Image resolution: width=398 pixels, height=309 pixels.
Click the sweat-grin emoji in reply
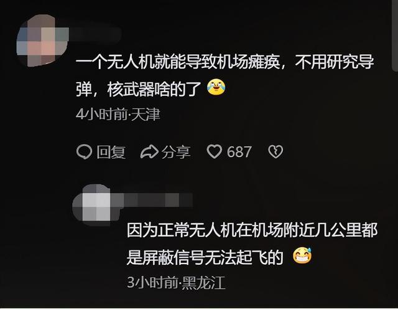[302, 255]
